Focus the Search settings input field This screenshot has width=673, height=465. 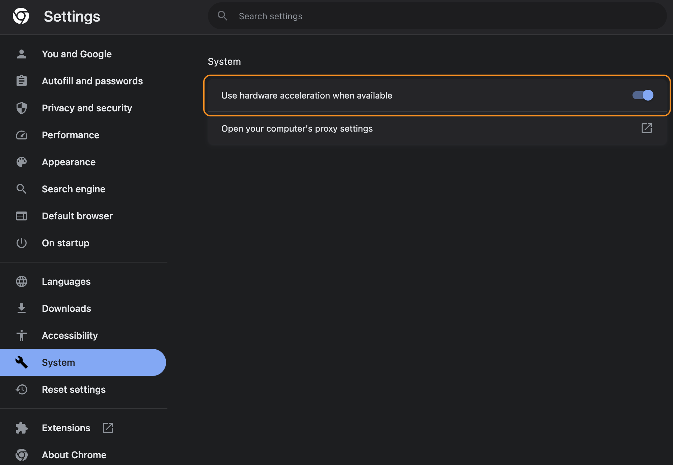coord(437,16)
